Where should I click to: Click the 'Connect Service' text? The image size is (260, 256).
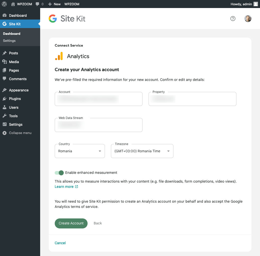(69, 45)
